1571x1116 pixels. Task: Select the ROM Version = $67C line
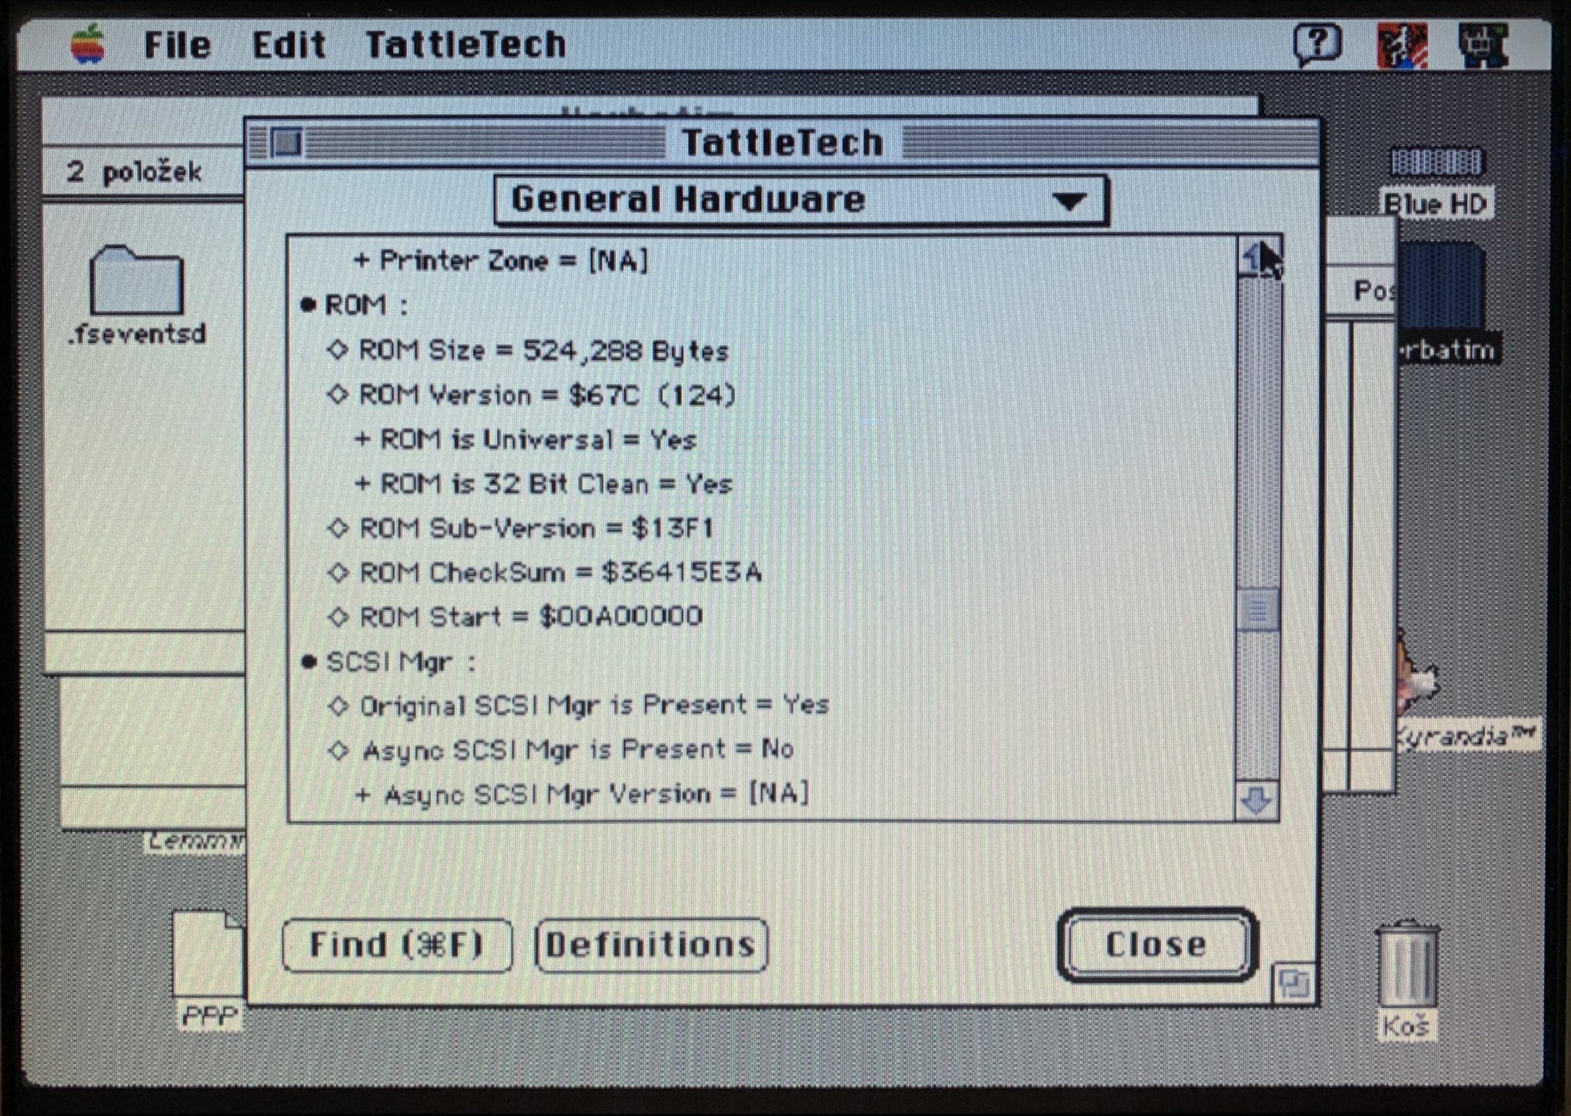530,396
